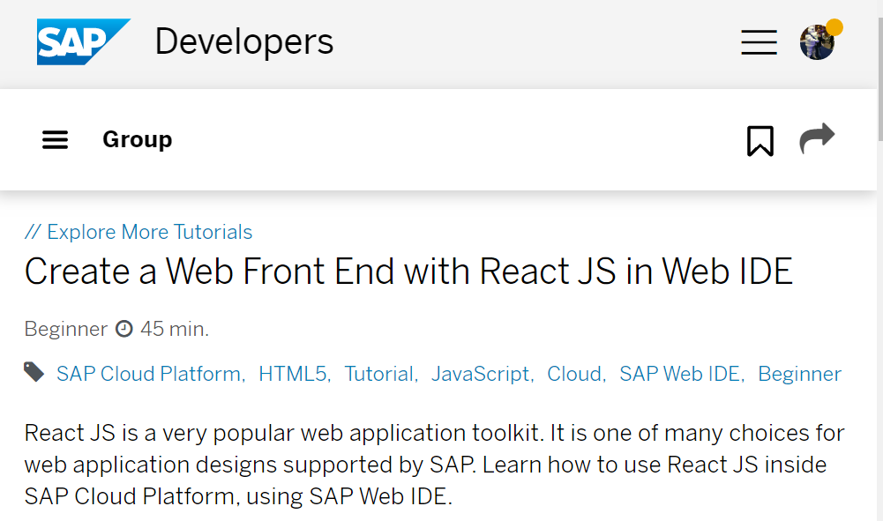Screen dimensions: 883x521
Task: Share this tutorial with arrow icon
Action: click(x=817, y=138)
